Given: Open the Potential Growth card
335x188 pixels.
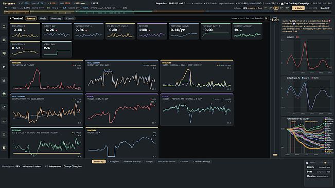Looking at the screenshot, I should (184, 31).
